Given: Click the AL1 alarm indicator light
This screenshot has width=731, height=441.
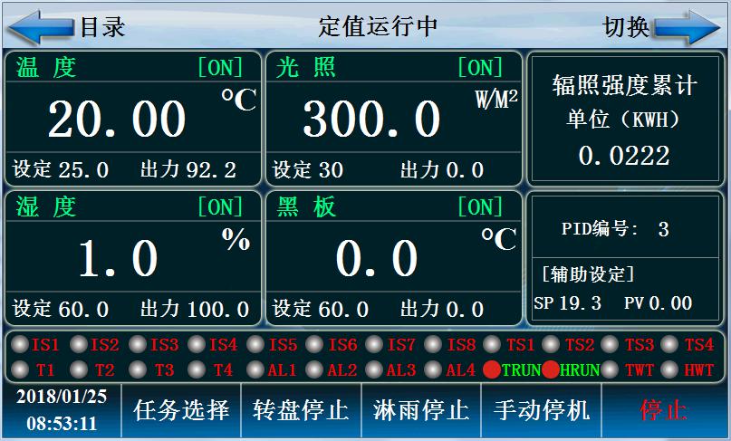Looking at the screenshot, I should [x=256, y=370].
